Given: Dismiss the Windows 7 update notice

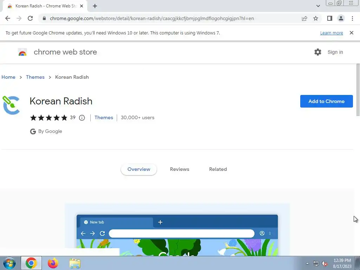Looking at the screenshot, I should click(352, 33).
